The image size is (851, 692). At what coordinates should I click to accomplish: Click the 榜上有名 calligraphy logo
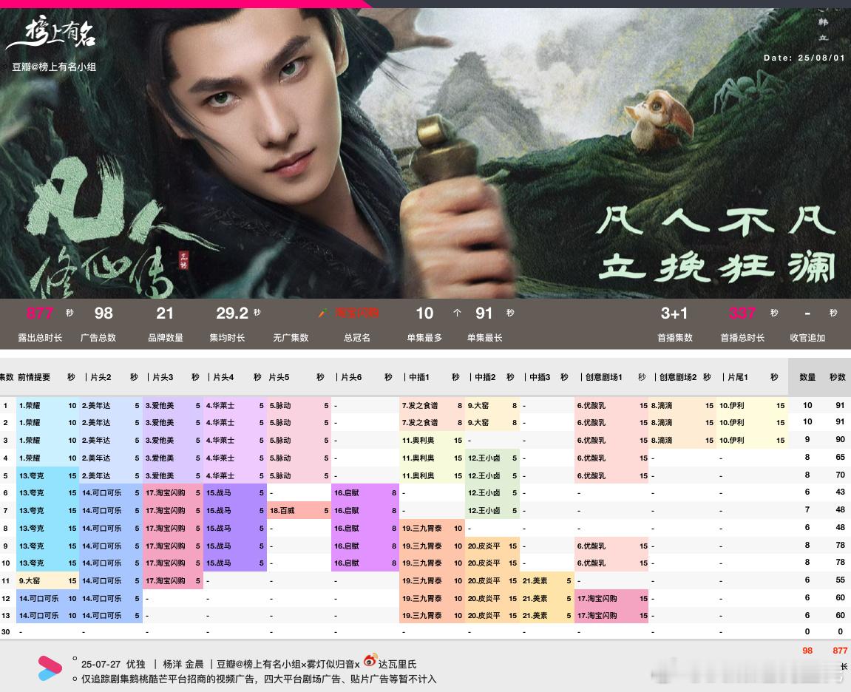(x=52, y=34)
